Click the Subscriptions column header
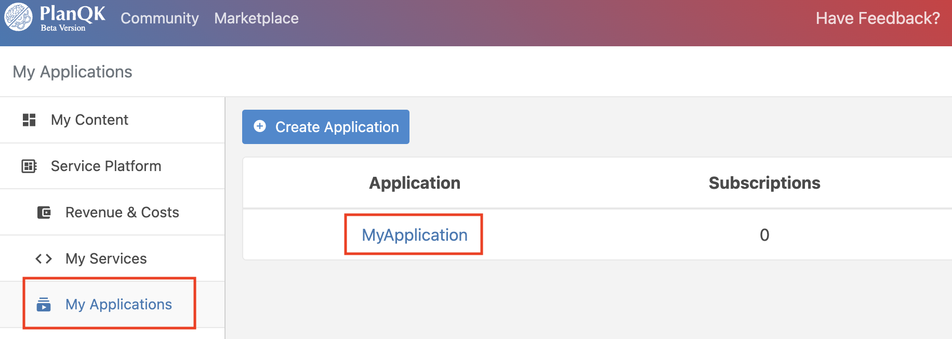 click(x=764, y=183)
